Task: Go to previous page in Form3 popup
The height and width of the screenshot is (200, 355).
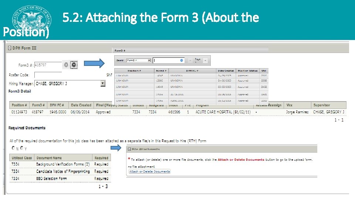Action: pyautogui.click(x=190, y=60)
